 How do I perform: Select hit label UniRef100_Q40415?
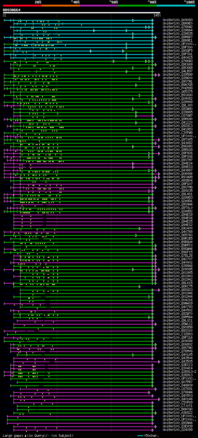[178, 57]
